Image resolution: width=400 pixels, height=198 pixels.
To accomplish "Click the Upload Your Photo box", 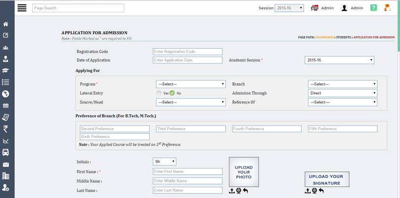I will click(x=244, y=172).
